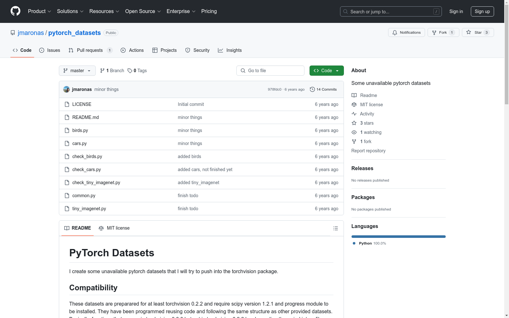Open the Packages section heading

363,197
